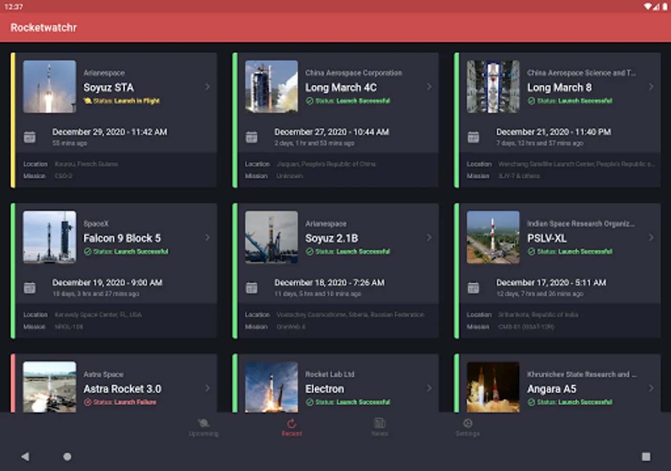Click the Long March 4C launch photo
The height and width of the screenshot is (471, 671).
pyautogui.click(x=272, y=86)
